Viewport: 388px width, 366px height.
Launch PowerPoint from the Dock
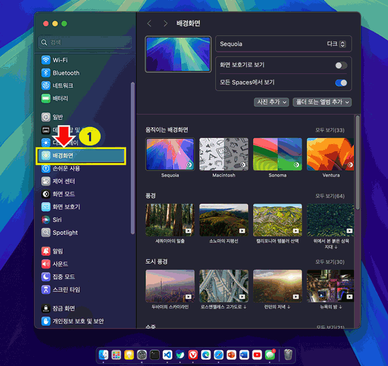point(232,355)
